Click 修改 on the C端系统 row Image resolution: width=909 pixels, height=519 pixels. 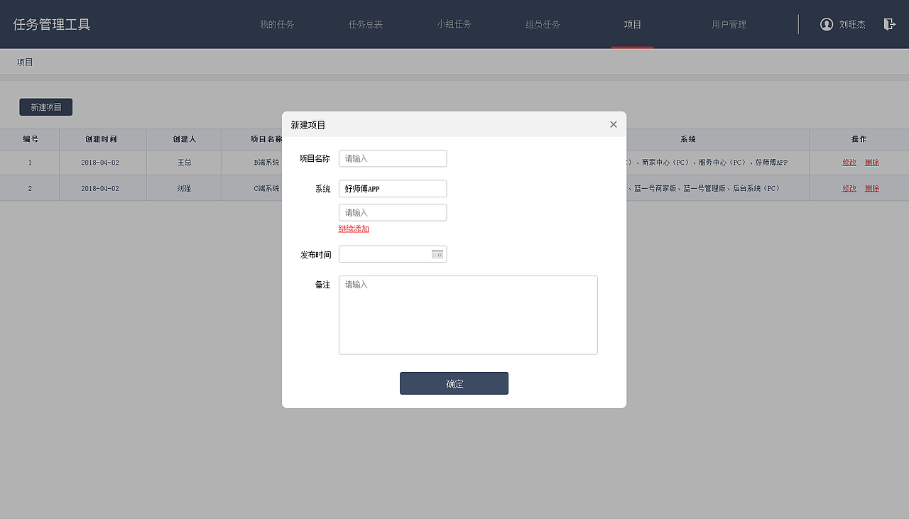click(x=849, y=188)
